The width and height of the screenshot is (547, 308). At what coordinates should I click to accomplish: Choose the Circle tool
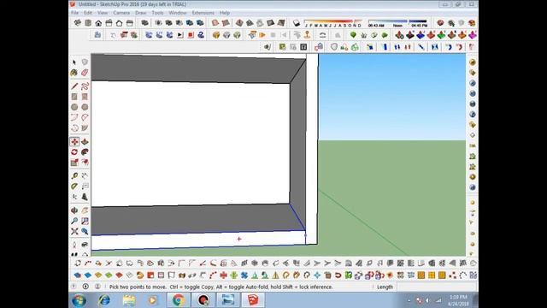(x=74, y=107)
